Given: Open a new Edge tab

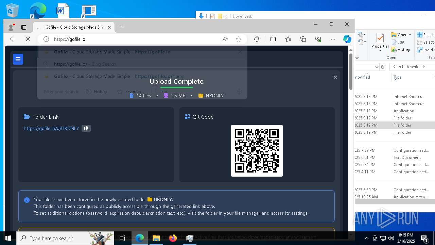Looking at the screenshot, I should point(122,27).
